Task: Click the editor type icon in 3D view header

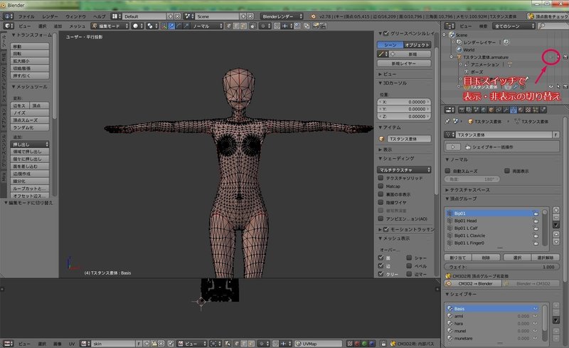Action: [x=9, y=26]
